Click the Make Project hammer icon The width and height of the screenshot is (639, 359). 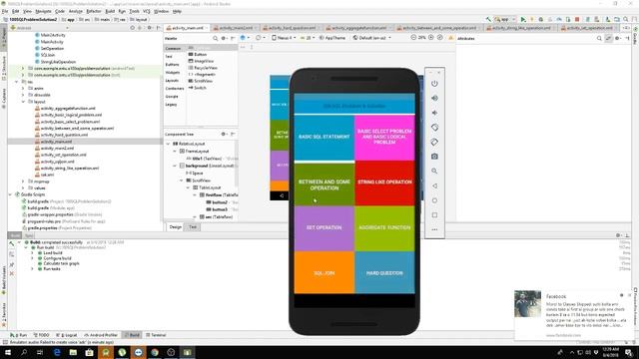[x=488, y=19]
